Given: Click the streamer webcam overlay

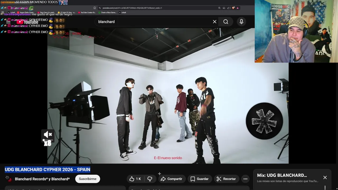Looking at the screenshot, I should pyautogui.click(x=296, y=31).
